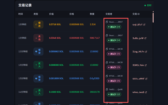Click the 价值 column header
Viewport: 168px width, 105px height.
[51, 14]
